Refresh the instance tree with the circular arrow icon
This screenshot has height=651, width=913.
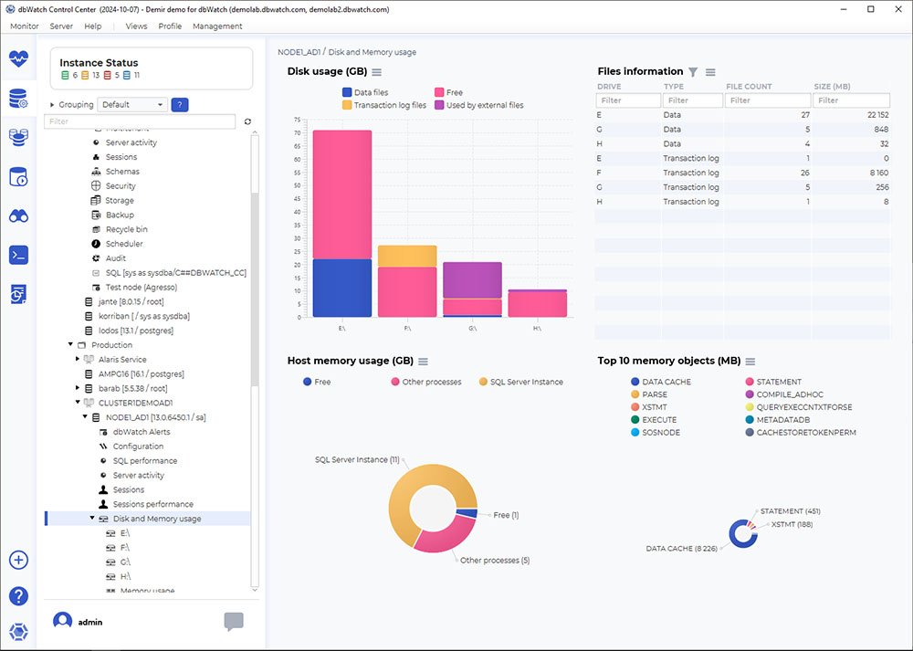pos(247,121)
